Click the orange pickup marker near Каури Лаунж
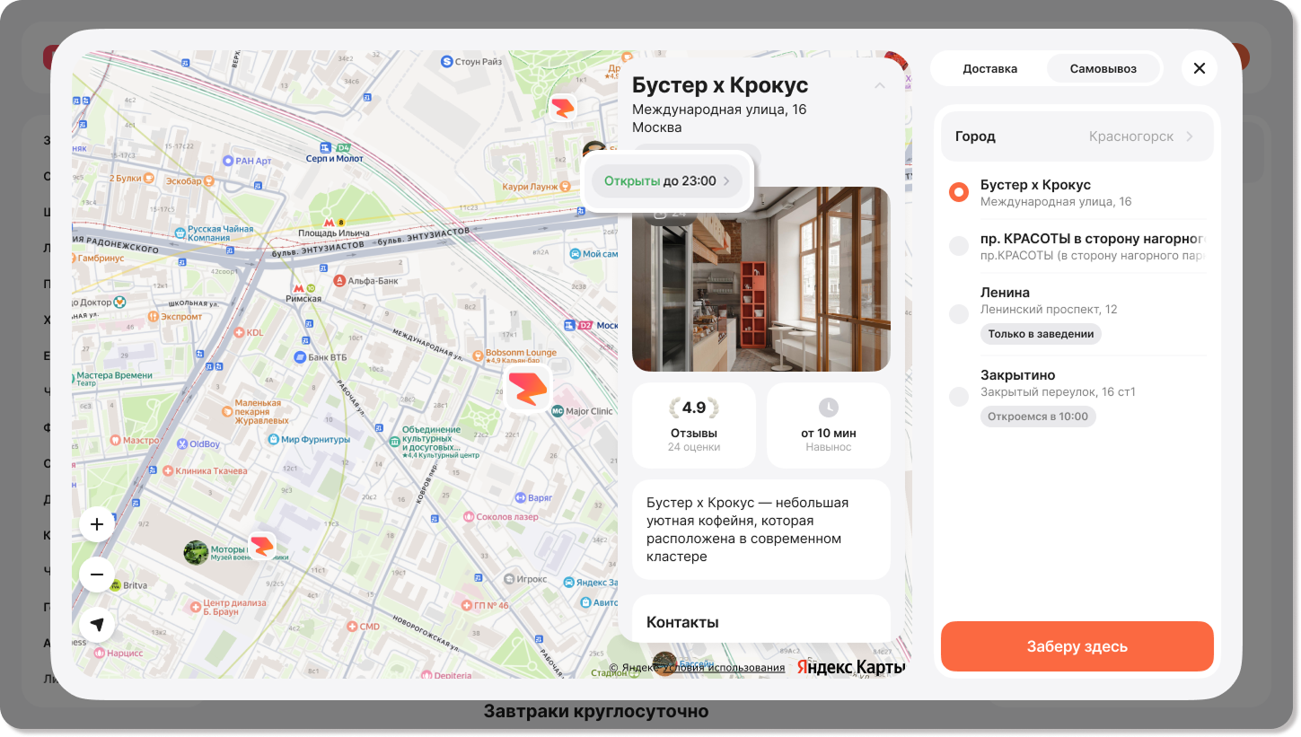The image size is (1301, 737). pyautogui.click(x=563, y=109)
